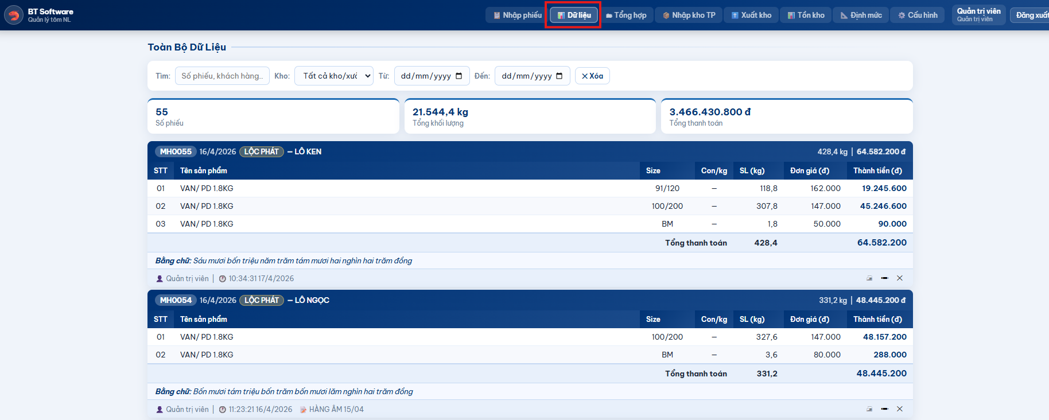Delete receipt MH0054 using the X icon
1049x420 pixels.
click(x=900, y=409)
